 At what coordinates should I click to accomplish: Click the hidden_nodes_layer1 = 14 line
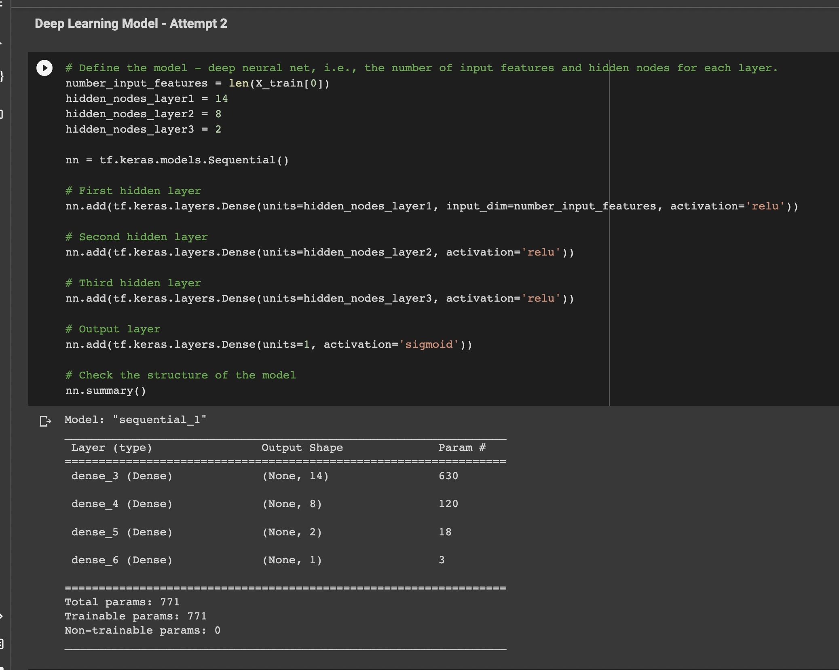[x=146, y=98]
